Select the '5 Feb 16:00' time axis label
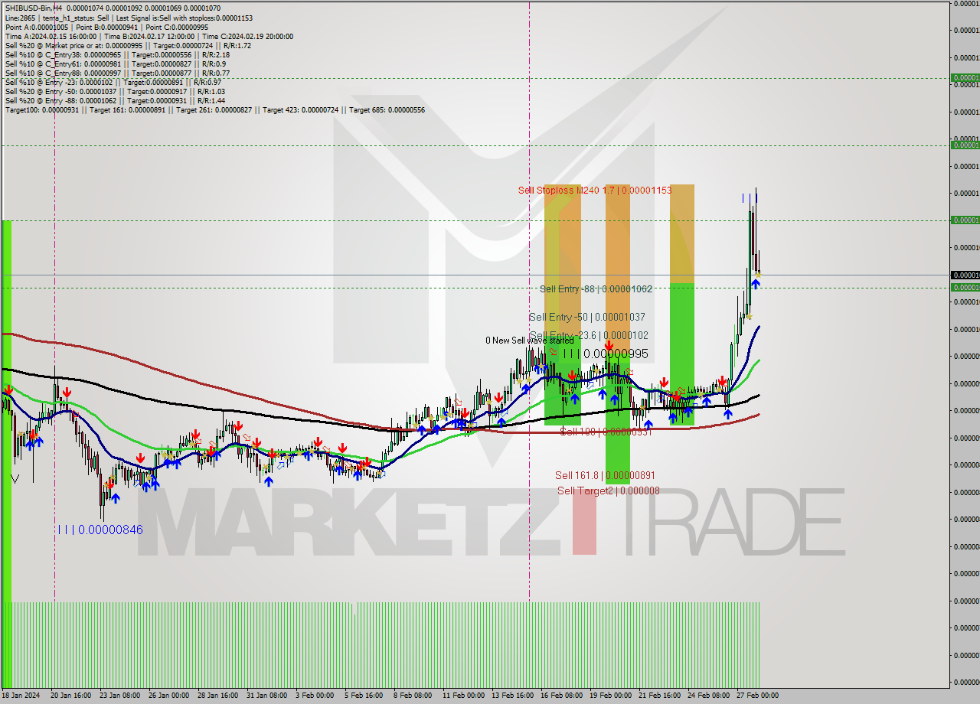The height and width of the screenshot is (704, 980). [364, 696]
